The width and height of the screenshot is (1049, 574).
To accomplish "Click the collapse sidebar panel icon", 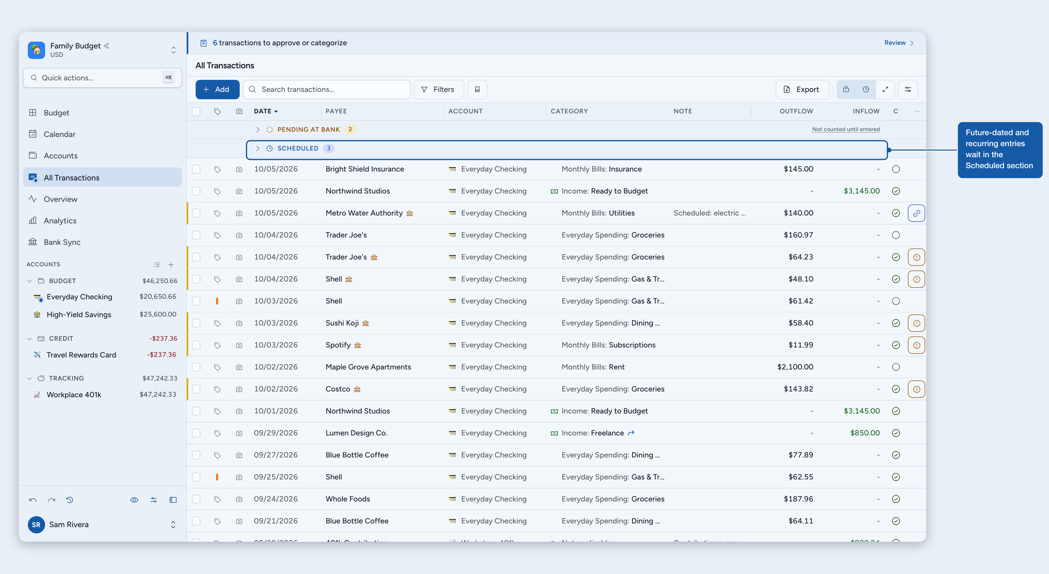I will pos(173,500).
